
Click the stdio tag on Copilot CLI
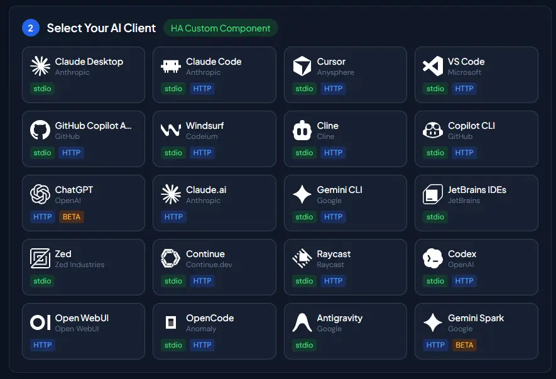coord(435,153)
